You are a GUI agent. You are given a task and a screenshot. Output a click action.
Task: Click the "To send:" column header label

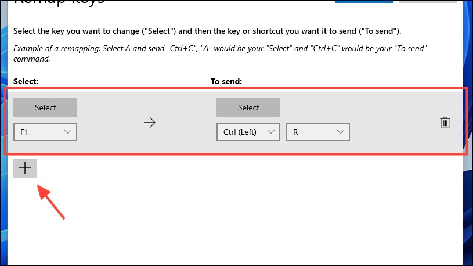[x=226, y=81]
